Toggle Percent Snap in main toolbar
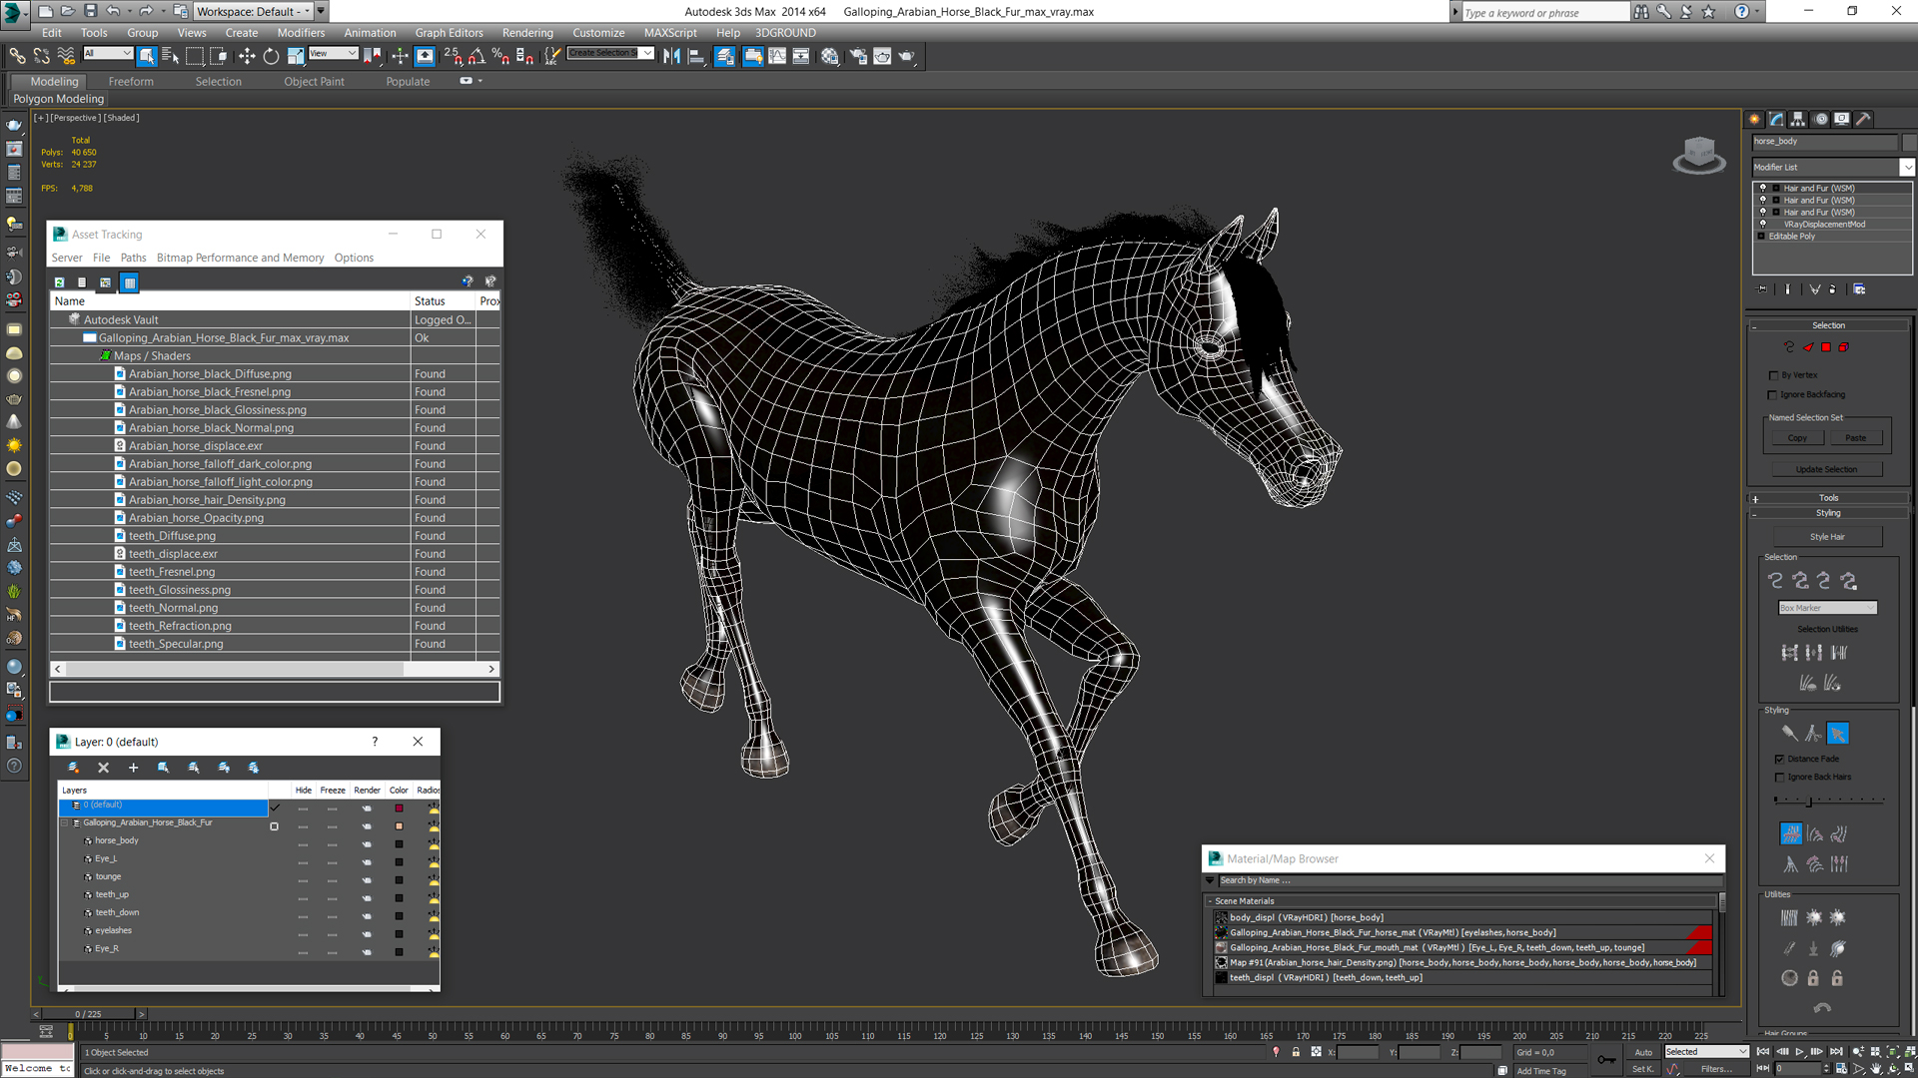 [x=500, y=56]
